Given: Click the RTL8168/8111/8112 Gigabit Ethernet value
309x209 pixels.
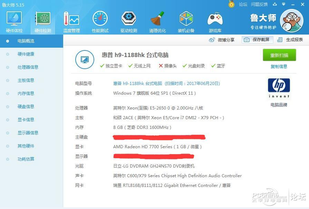Looking at the screenshot, I should 172,186.
